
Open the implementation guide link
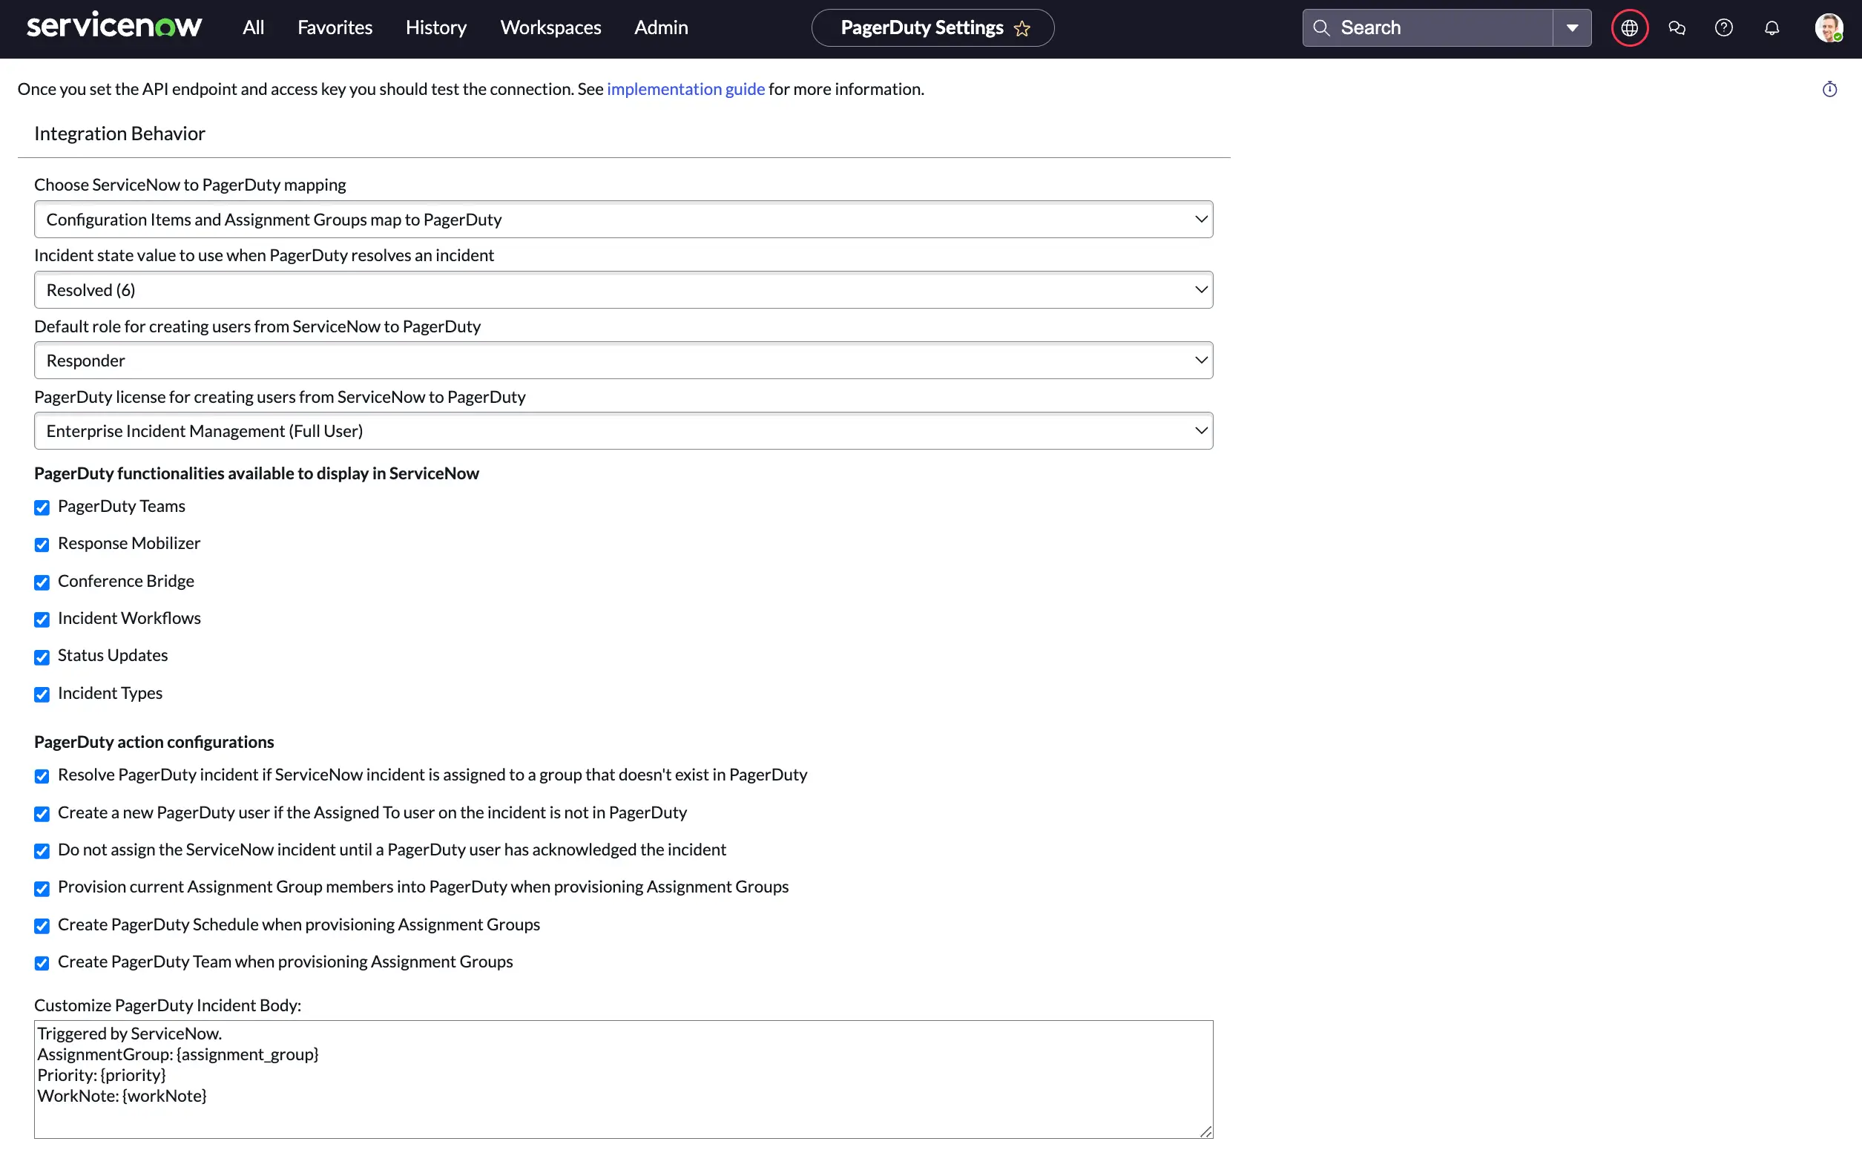(x=685, y=89)
